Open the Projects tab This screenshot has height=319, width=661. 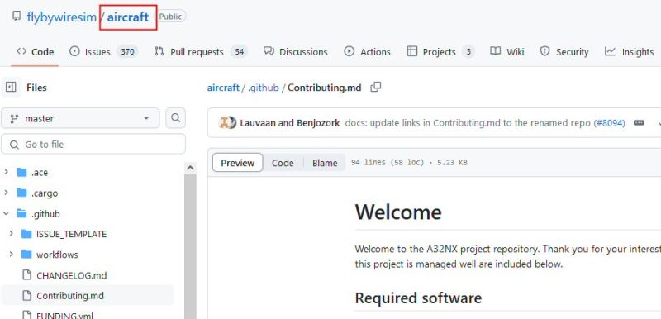click(x=440, y=52)
